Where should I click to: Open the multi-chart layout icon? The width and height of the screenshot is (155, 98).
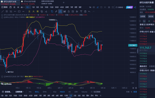coord(14,7)
